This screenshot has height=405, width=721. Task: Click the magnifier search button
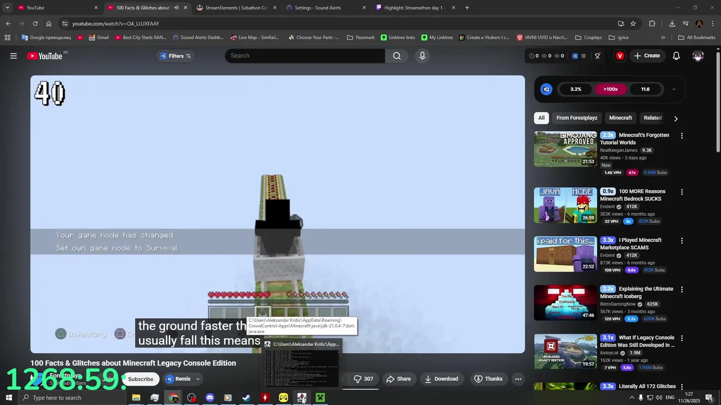pyautogui.click(x=397, y=56)
